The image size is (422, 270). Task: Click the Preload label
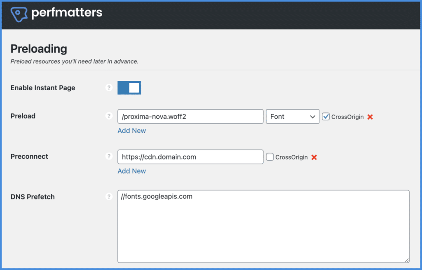click(x=23, y=116)
